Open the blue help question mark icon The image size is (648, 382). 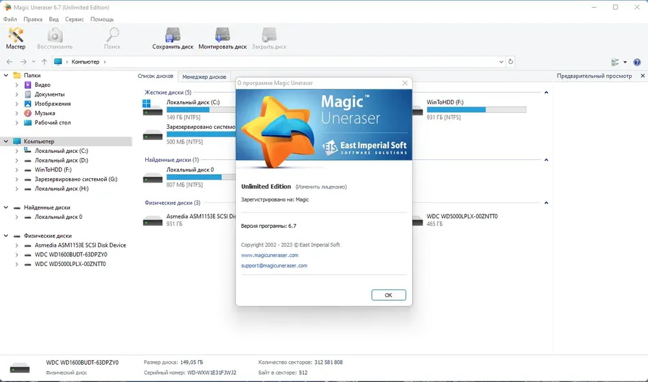[637, 62]
